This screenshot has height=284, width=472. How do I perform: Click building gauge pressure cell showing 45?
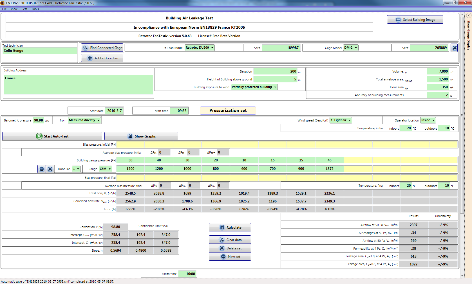[330, 160]
